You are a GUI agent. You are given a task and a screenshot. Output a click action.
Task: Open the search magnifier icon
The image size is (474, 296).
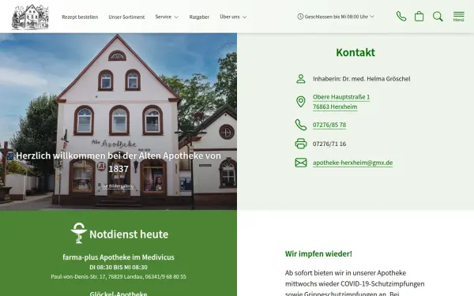coord(438,17)
